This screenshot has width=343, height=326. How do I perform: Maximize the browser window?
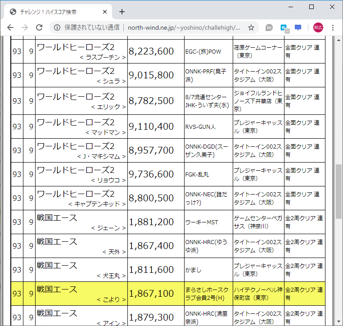tap(311, 7)
